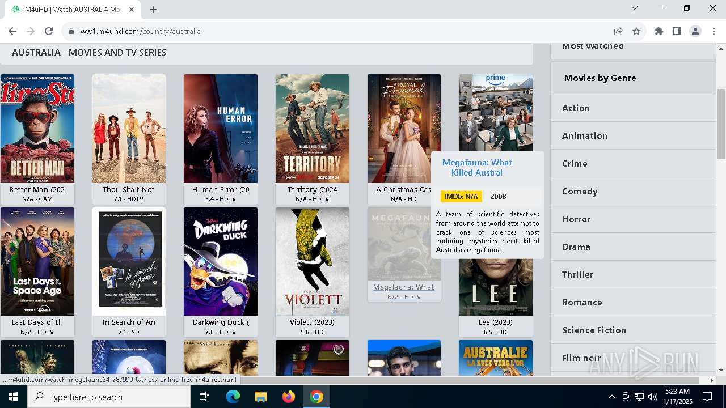The image size is (726, 408).
Task: Launch Firefox from the taskbar
Action: tap(288, 397)
